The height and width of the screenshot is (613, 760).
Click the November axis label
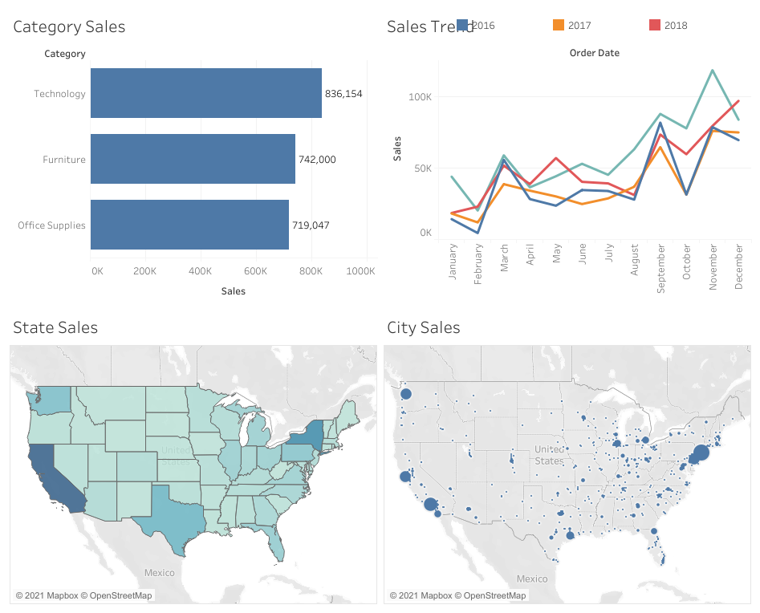(x=713, y=265)
